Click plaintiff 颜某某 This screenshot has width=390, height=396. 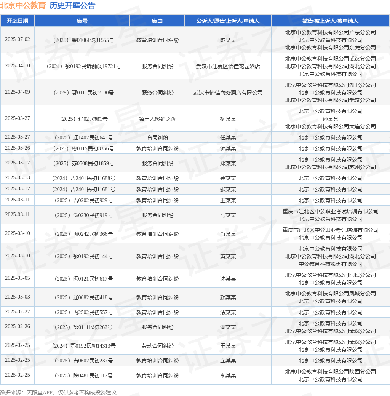[228, 297]
